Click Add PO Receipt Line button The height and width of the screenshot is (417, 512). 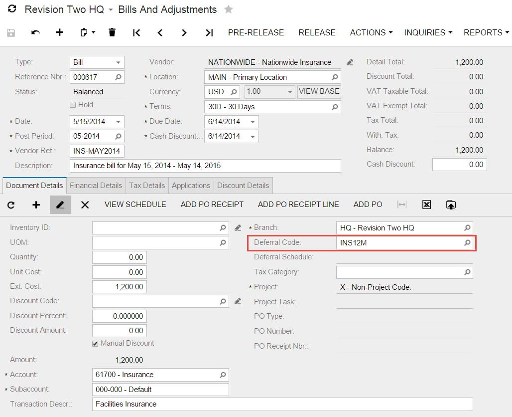(298, 205)
